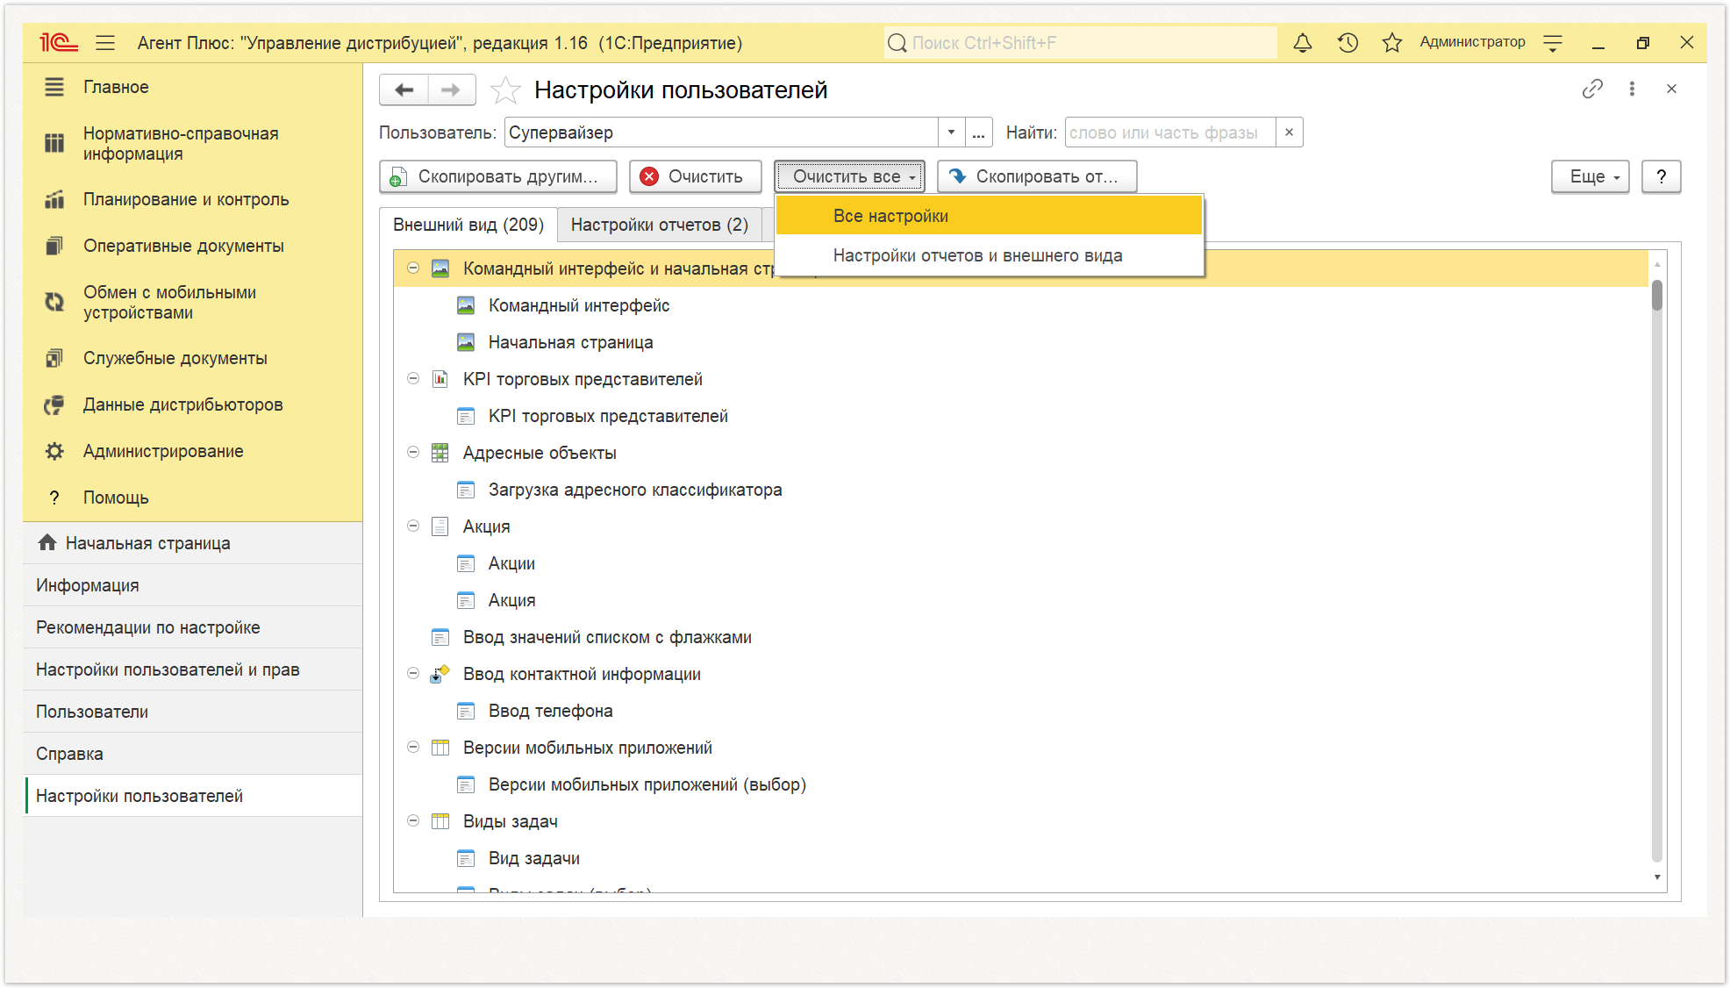This screenshot has height=988, width=1730.
Task: Go back with the left arrow button
Action: tap(404, 89)
